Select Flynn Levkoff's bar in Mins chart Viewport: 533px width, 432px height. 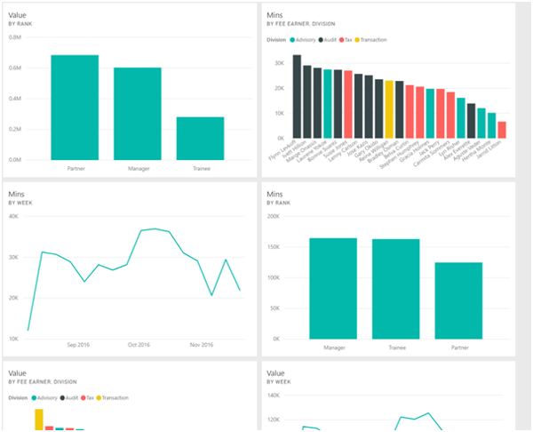(x=297, y=96)
